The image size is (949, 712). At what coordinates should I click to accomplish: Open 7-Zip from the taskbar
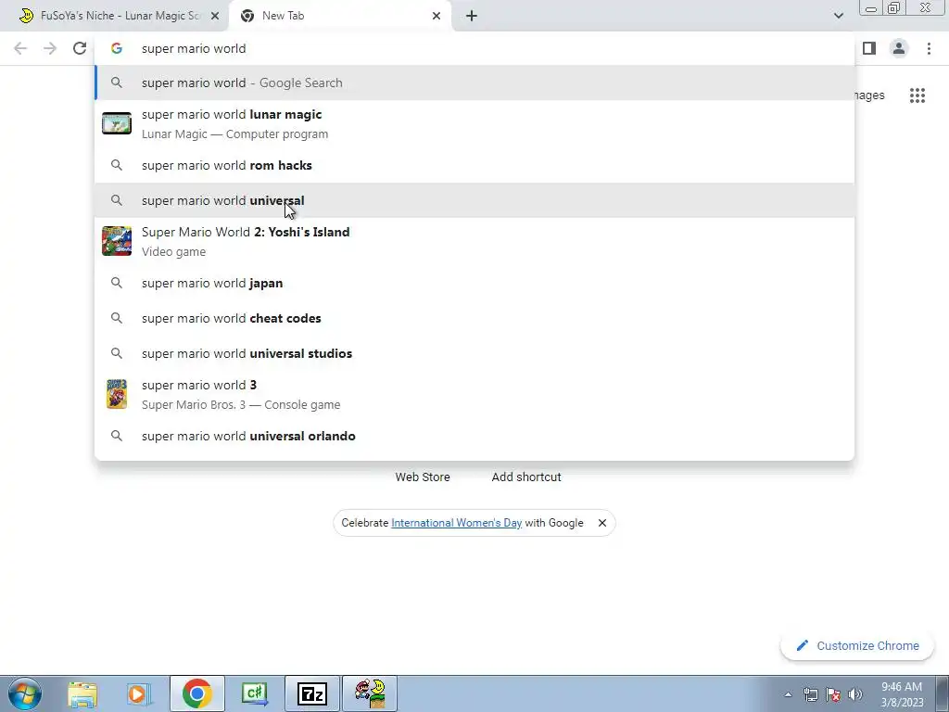click(312, 693)
